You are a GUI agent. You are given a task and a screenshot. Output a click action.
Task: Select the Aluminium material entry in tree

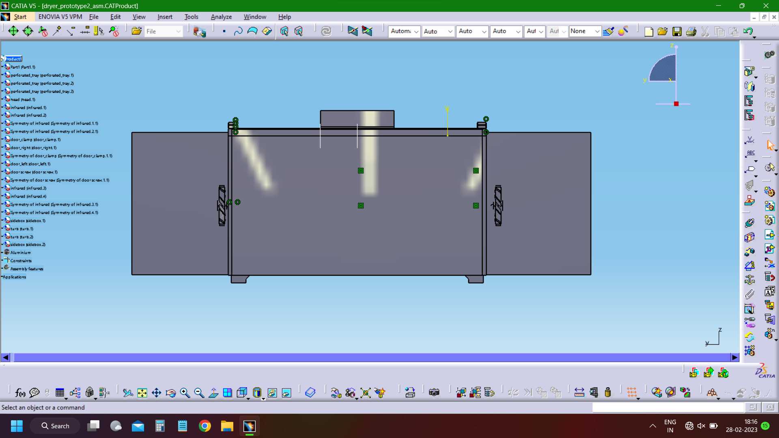coord(20,253)
